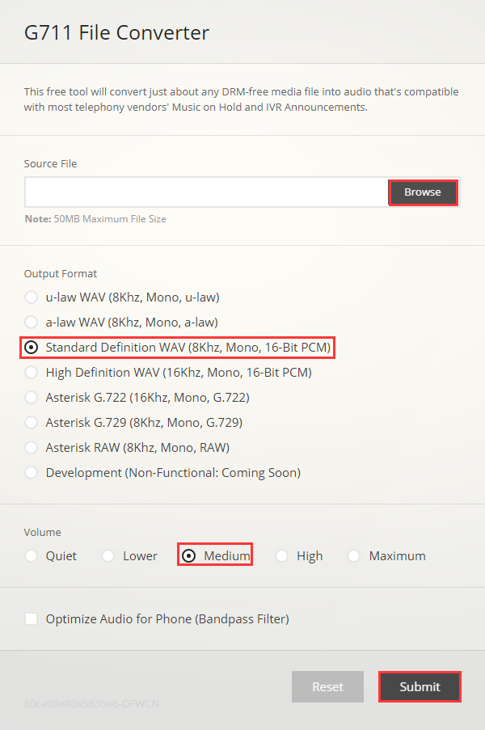Click the Volume section label
Viewport: 485px width, 730px height.
tap(42, 532)
